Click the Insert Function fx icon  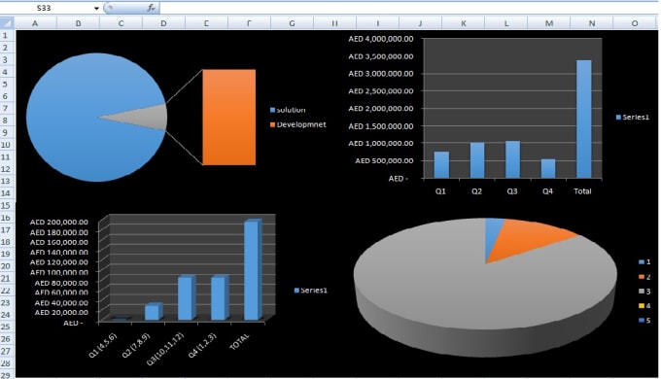tap(151, 8)
